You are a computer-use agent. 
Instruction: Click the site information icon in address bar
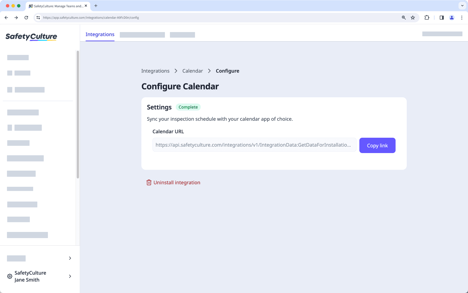[38, 17]
